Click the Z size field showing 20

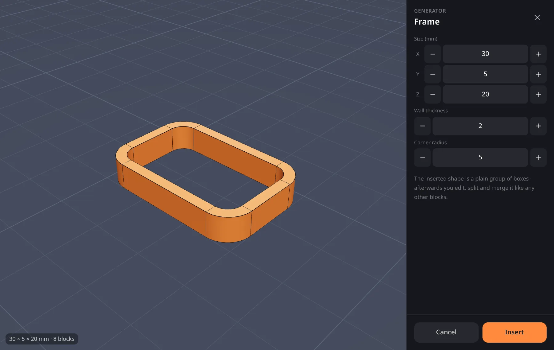click(x=485, y=95)
